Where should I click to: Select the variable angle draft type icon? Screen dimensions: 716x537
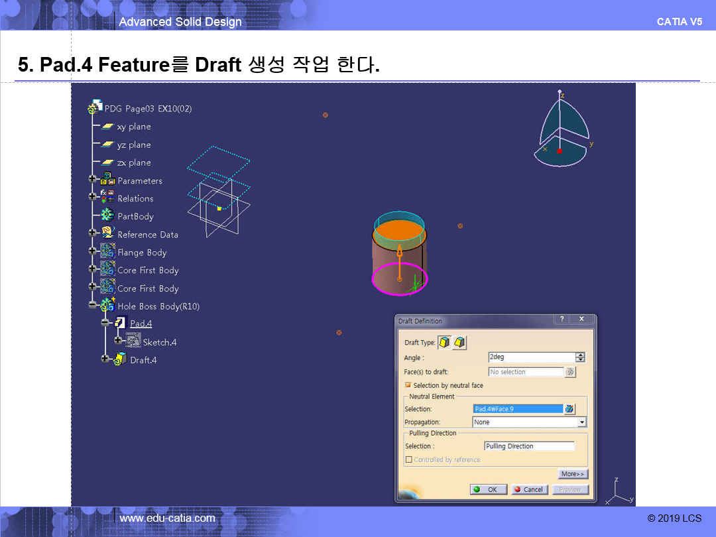click(x=459, y=343)
